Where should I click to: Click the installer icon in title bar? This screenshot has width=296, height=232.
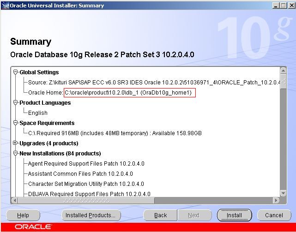[x=5, y=6]
